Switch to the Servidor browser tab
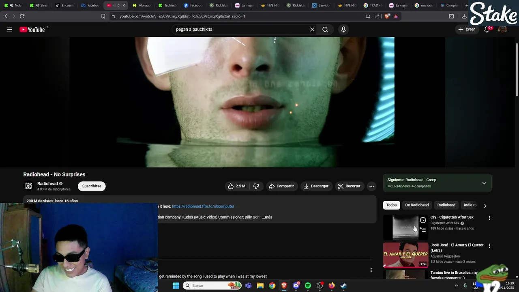Image resolution: width=519 pixels, height=292 pixels. [x=321, y=5]
